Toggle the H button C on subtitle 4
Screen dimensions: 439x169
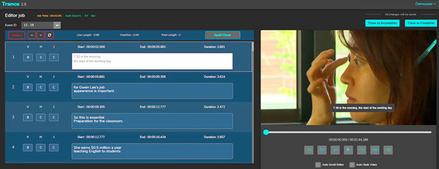41,148
